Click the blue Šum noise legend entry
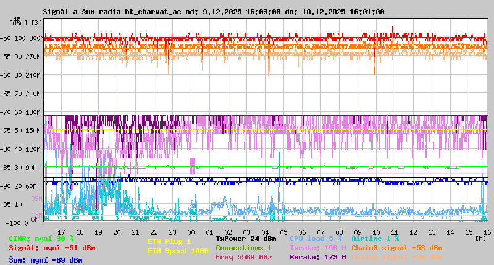 [45, 260]
